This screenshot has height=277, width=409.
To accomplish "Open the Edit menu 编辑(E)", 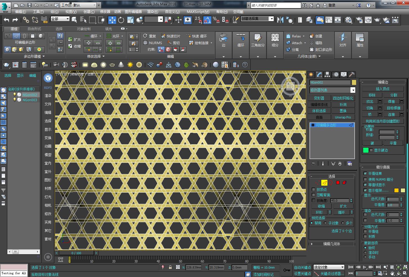I will coord(20,12).
